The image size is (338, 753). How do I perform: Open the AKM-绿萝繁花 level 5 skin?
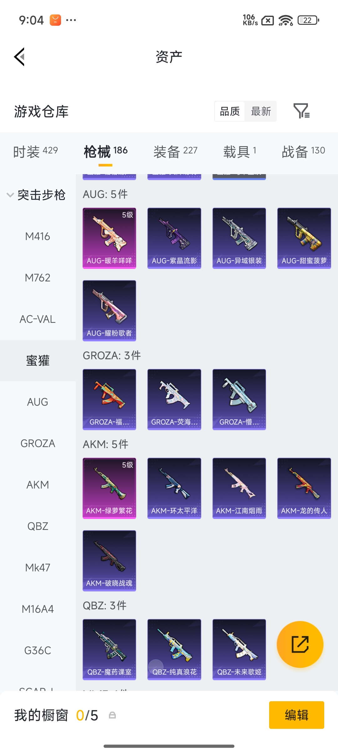click(109, 488)
